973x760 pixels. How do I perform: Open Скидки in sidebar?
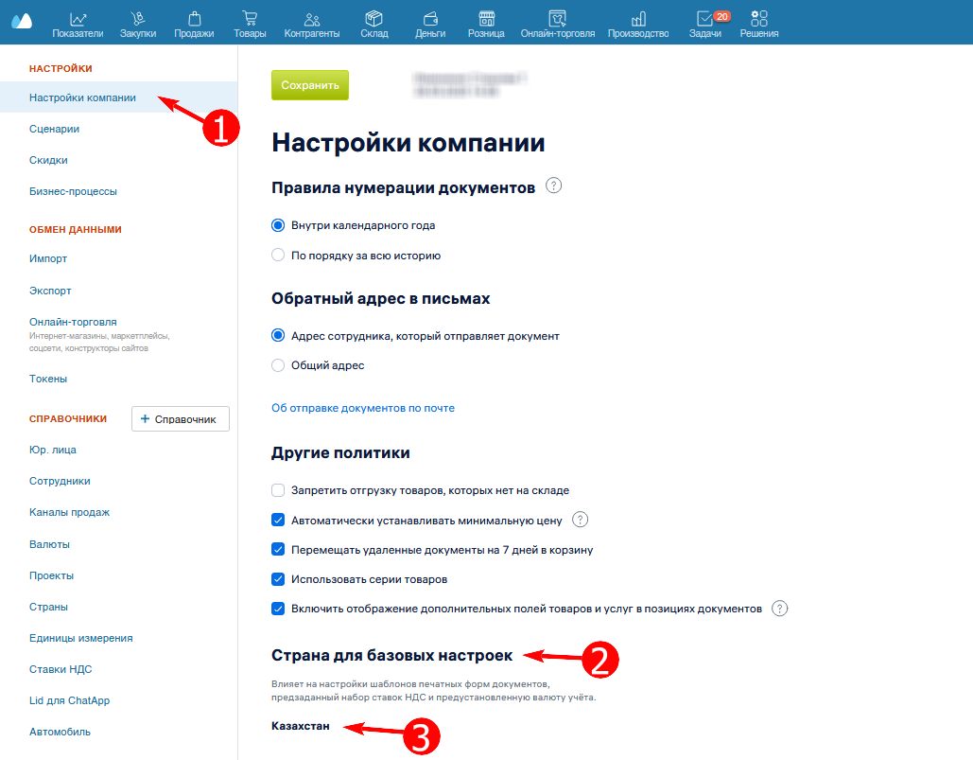tap(48, 160)
